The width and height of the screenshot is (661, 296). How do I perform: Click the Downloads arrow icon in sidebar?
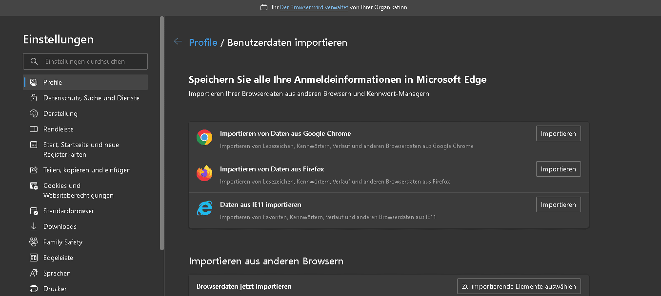(34, 226)
